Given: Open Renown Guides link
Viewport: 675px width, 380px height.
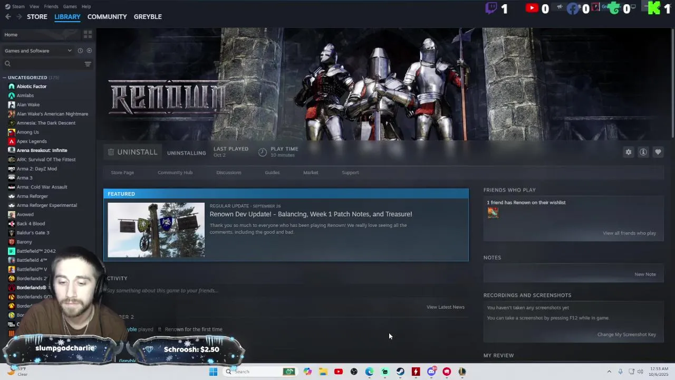Looking at the screenshot, I should tap(272, 173).
